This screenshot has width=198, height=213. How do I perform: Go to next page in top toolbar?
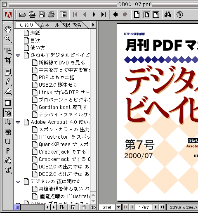(x=94, y=14)
